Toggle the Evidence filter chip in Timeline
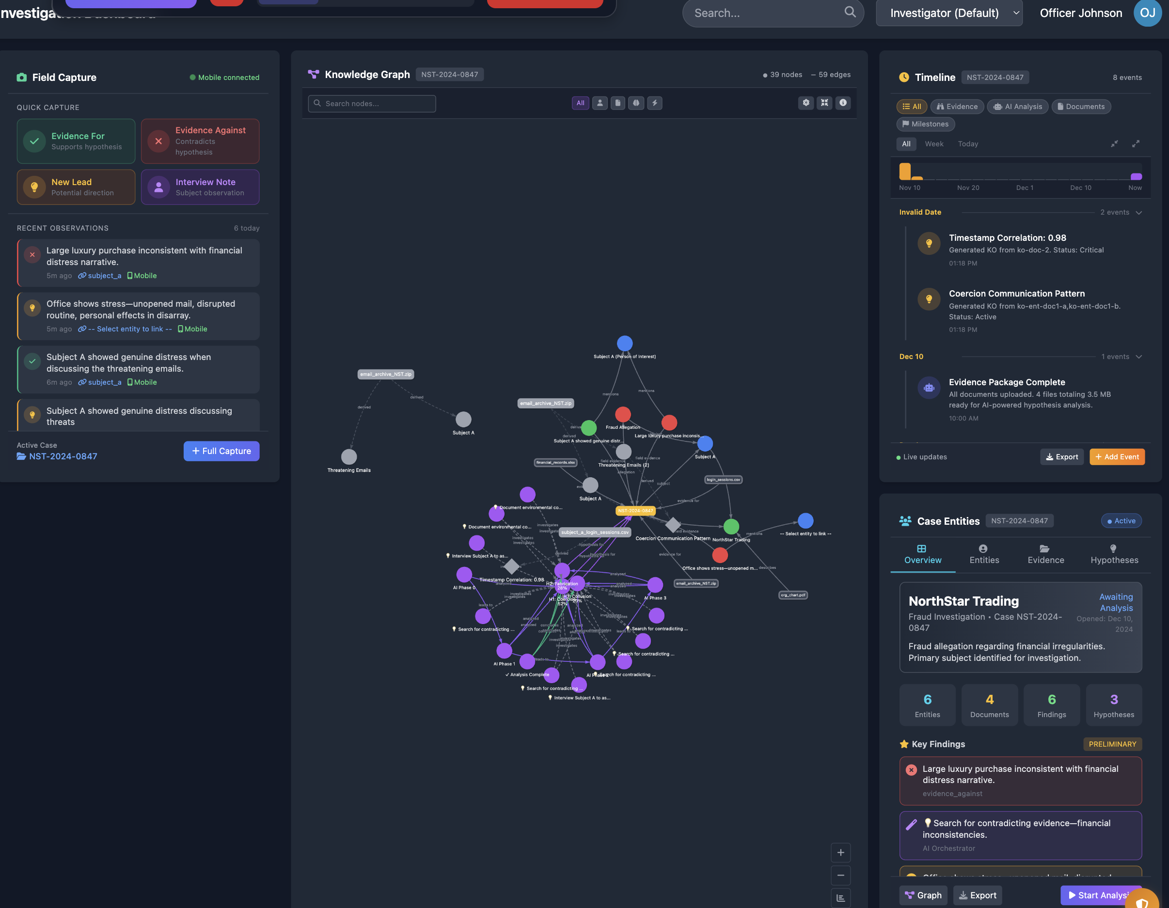1169x908 pixels. click(x=957, y=107)
